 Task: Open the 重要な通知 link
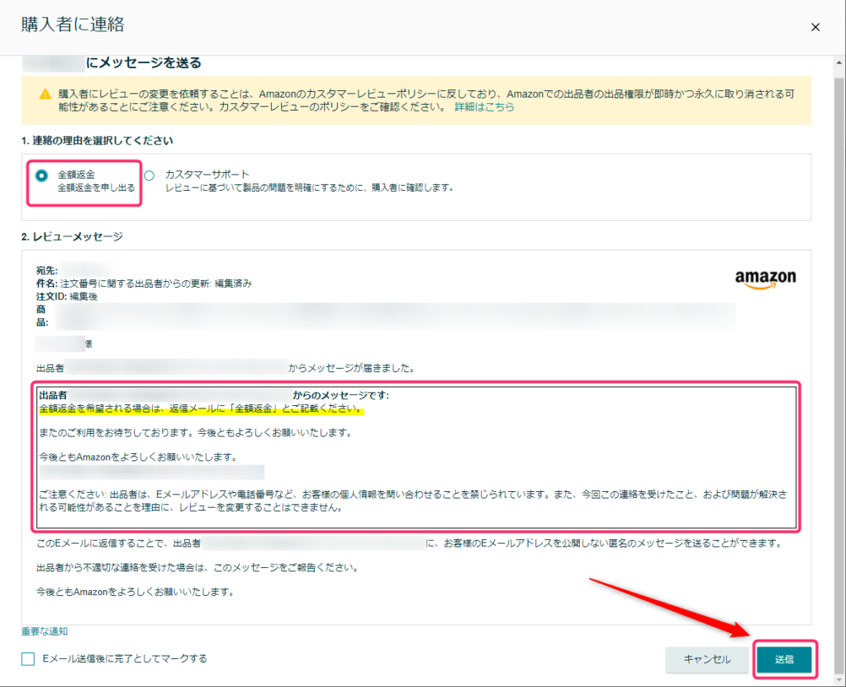tap(45, 632)
